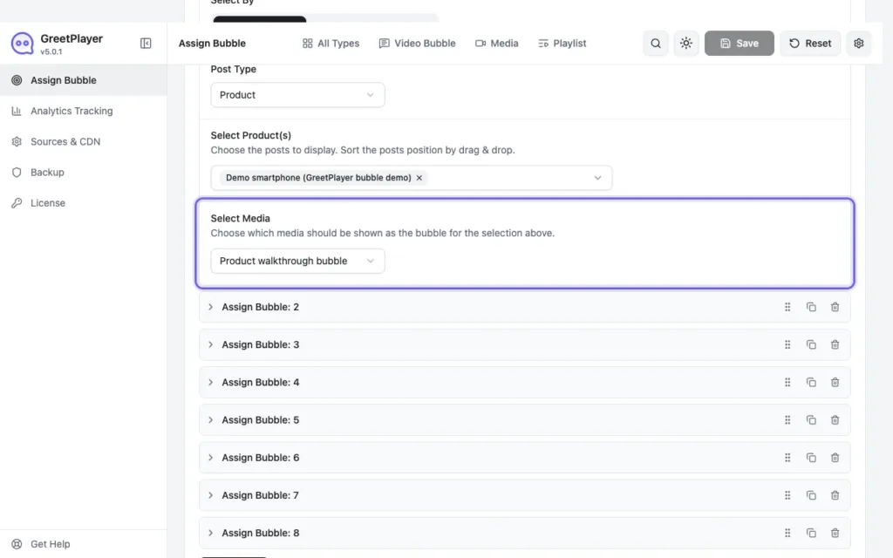Delete Assign Bubble: 5
893x558 pixels.
[835, 419]
